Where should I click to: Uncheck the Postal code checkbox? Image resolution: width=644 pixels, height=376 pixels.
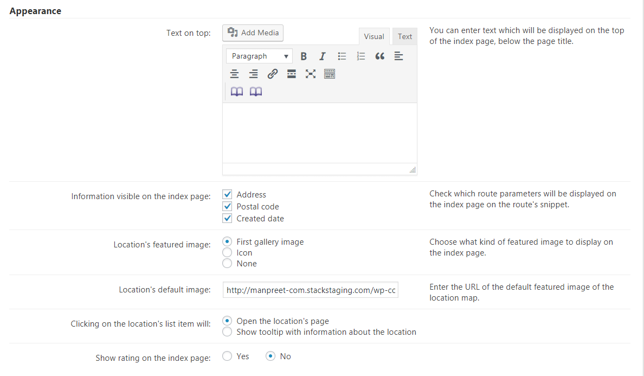pos(228,207)
